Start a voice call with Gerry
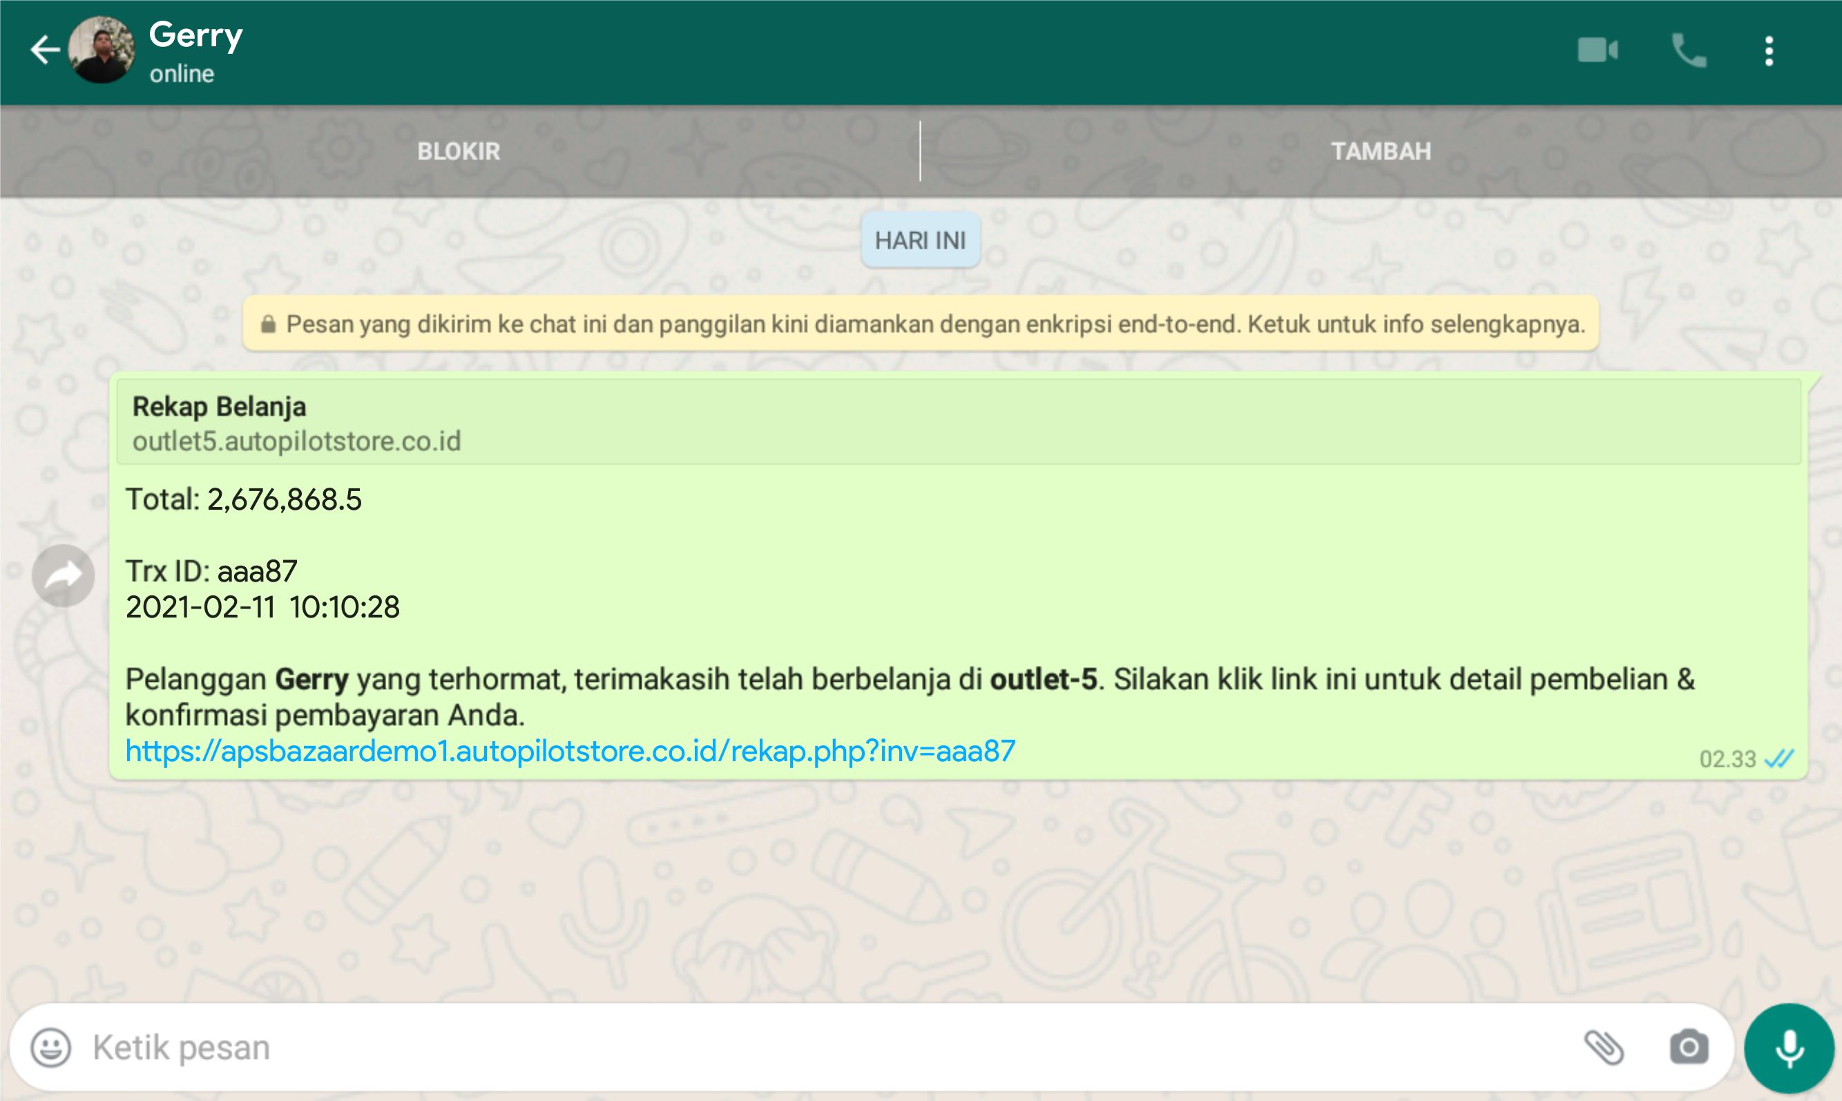The width and height of the screenshot is (1842, 1101). (1689, 50)
